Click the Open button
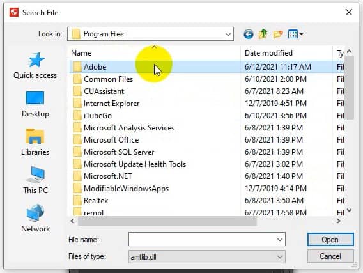 [x=330, y=239]
